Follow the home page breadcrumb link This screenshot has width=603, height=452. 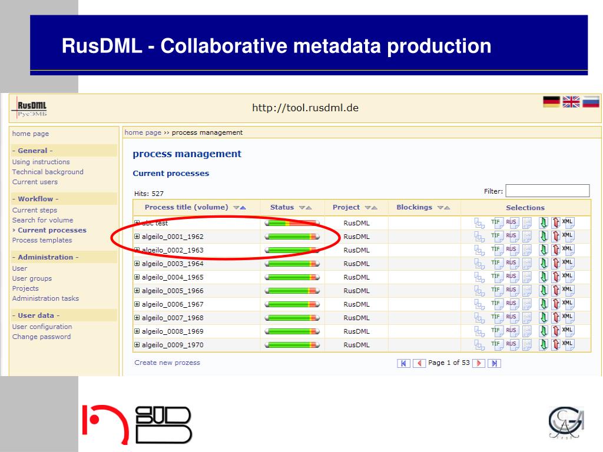[143, 132]
